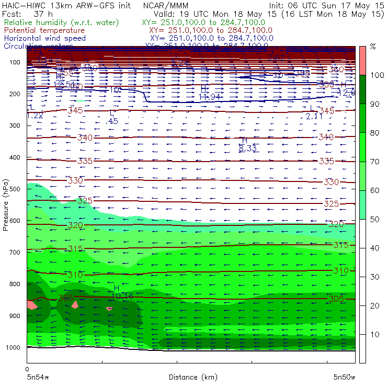The width and height of the screenshot is (387, 387).
Task: Select the 'L 1.22' wind minimum label
Action: pos(35,111)
